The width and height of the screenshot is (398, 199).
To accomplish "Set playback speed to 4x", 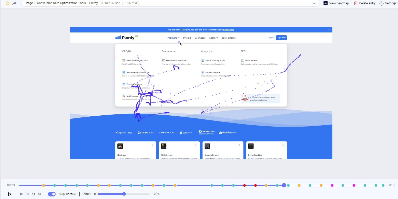I will pos(33,194).
